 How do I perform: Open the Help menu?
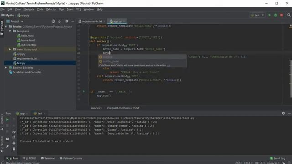[x=99, y=9]
